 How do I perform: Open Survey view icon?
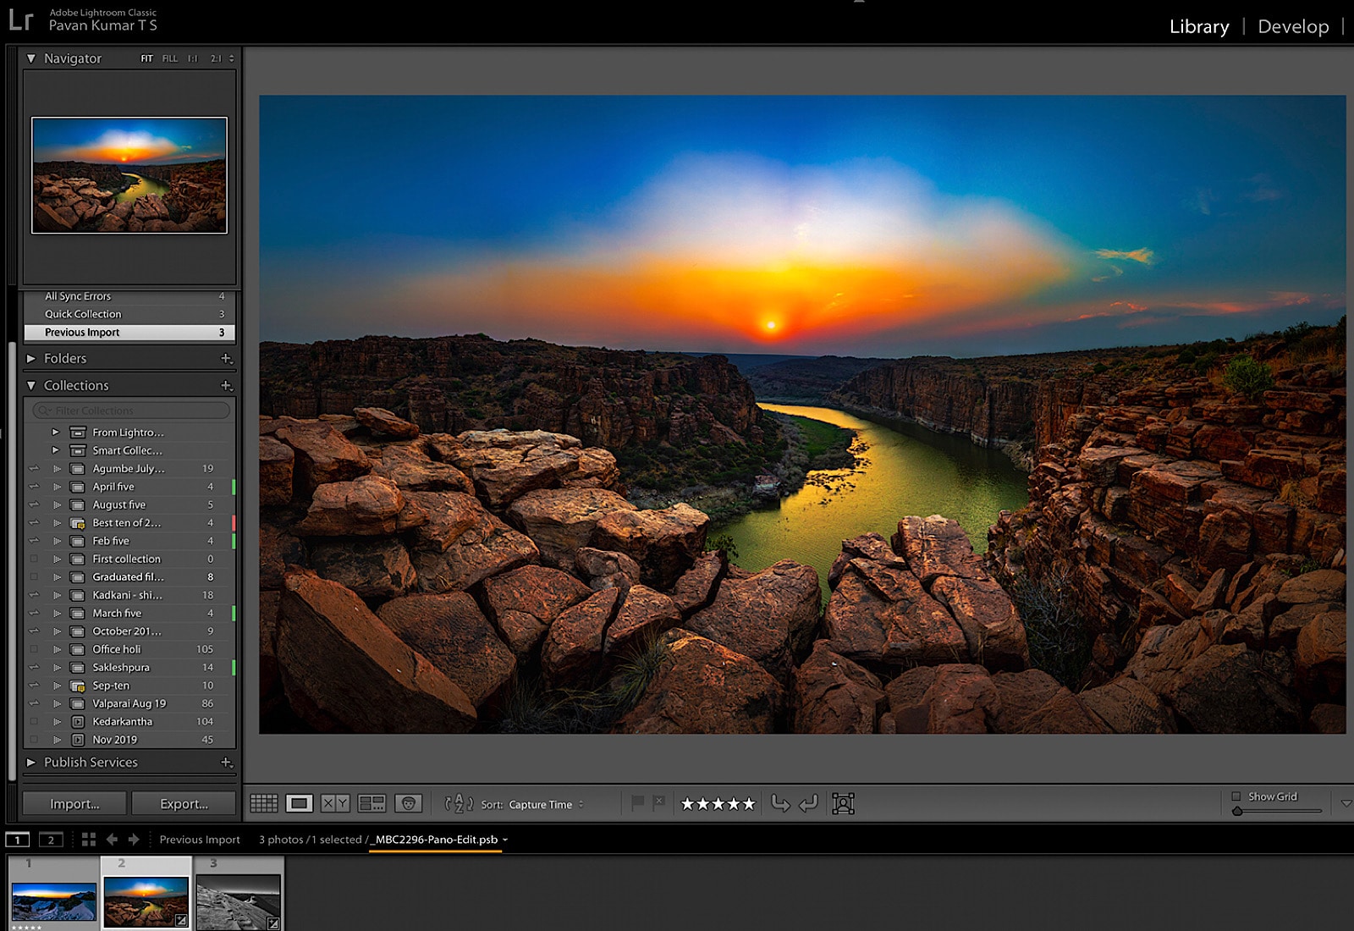372,803
